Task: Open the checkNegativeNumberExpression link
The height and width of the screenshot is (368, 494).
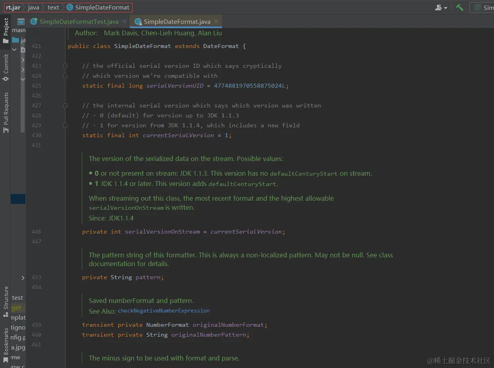Action: coord(164,311)
